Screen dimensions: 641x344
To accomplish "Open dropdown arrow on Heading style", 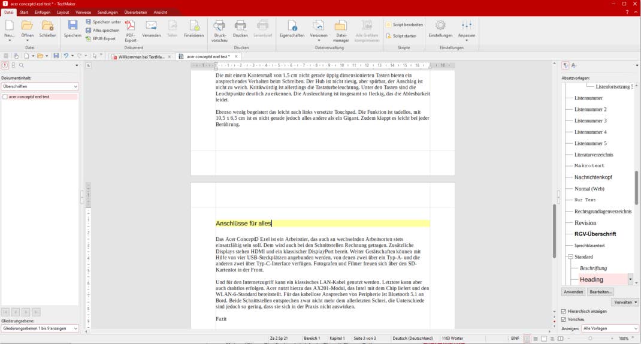I will pos(630,280).
